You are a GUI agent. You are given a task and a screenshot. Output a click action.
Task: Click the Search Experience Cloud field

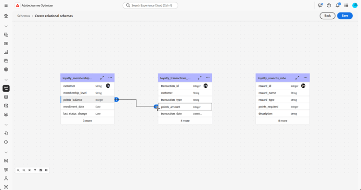[x=150, y=5]
